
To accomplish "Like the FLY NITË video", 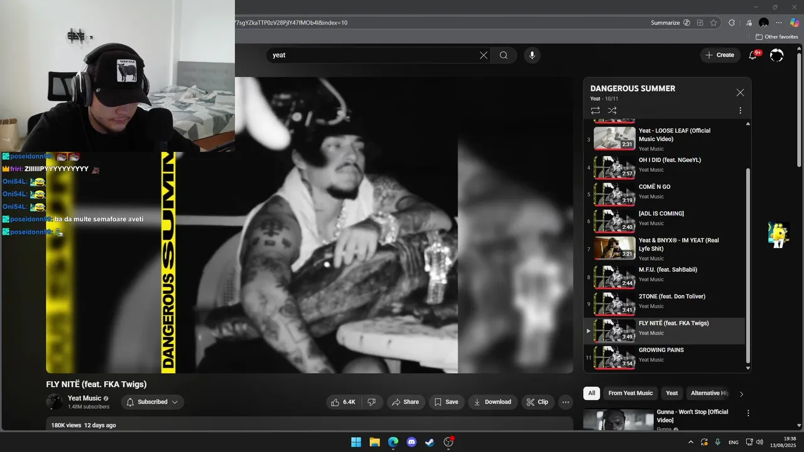I will click(344, 402).
